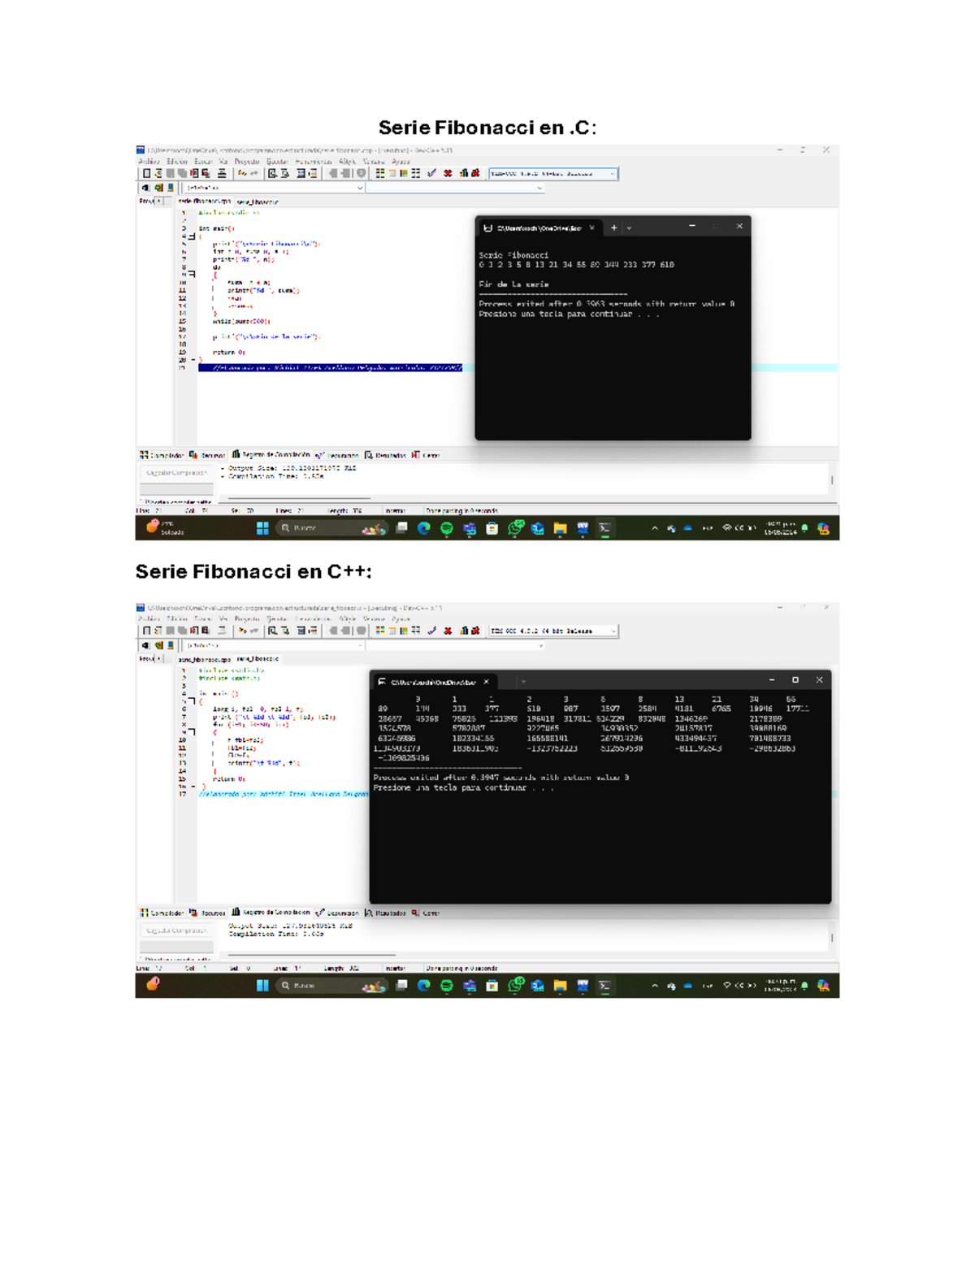Screen dimensions: 975x1262
Task: Redo the last undone change
Action: (x=254, y=173)
